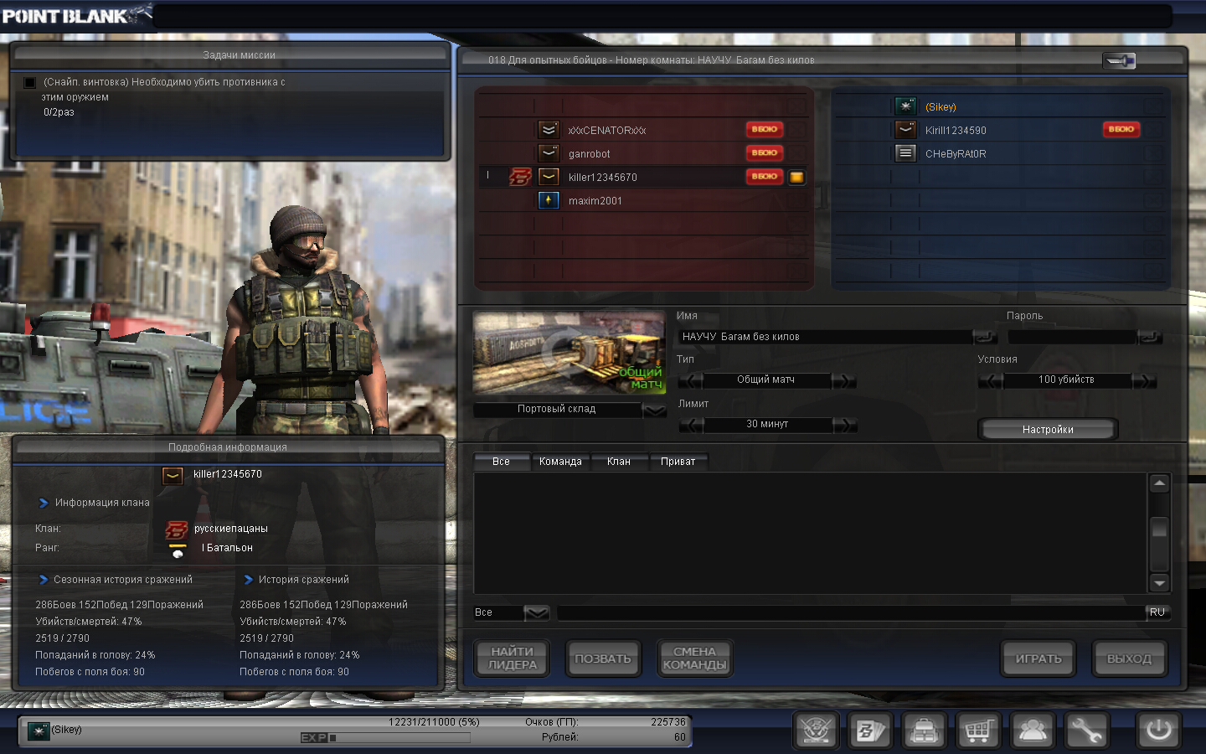Click the EXP progress bar
Screen dimensions: 1206x754
pyautogui.click(x=386, y=738)
